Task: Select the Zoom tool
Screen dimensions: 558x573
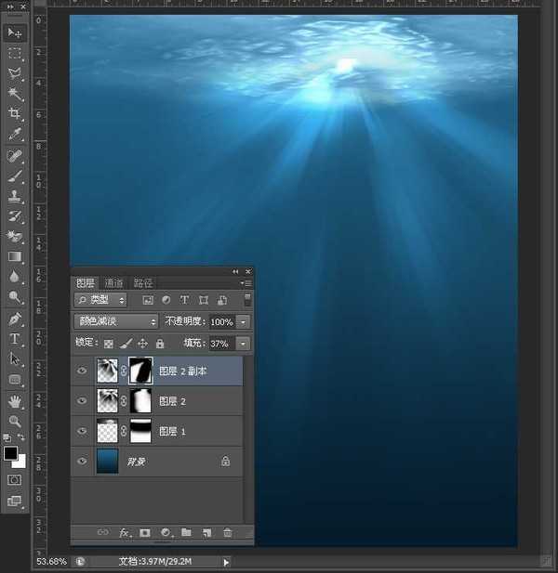Action: (15, 421)
